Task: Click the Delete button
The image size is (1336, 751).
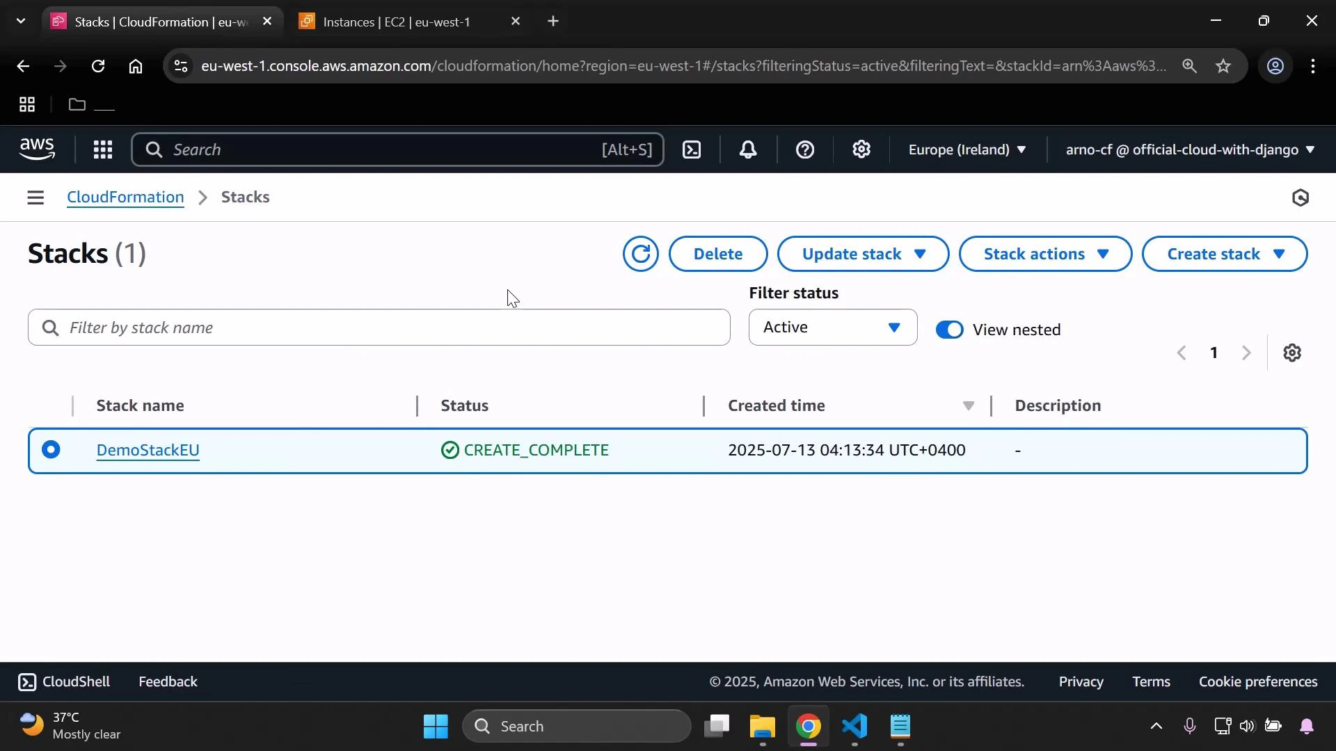Action: coord(717,254)
